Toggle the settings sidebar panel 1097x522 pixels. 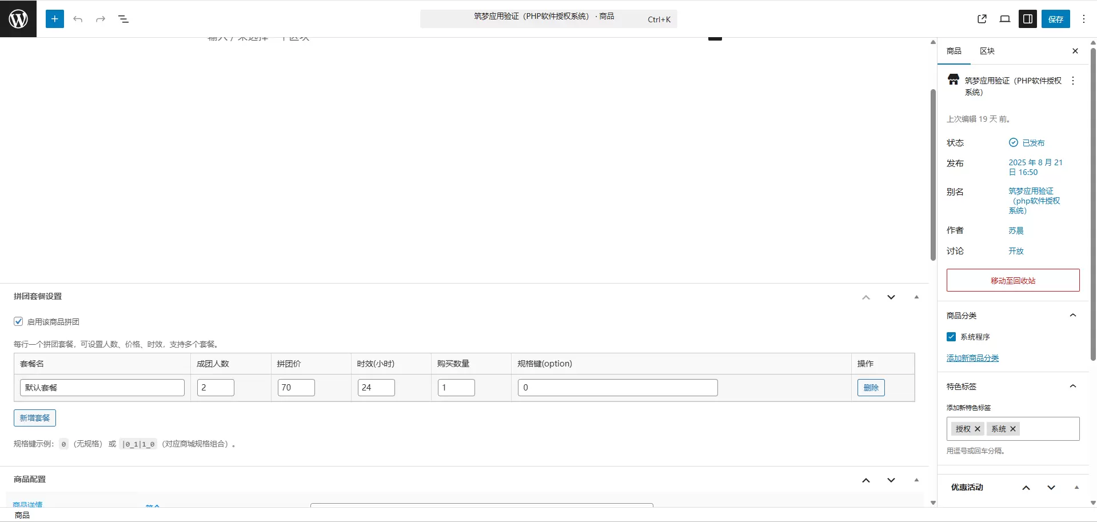coord(1028,19)
